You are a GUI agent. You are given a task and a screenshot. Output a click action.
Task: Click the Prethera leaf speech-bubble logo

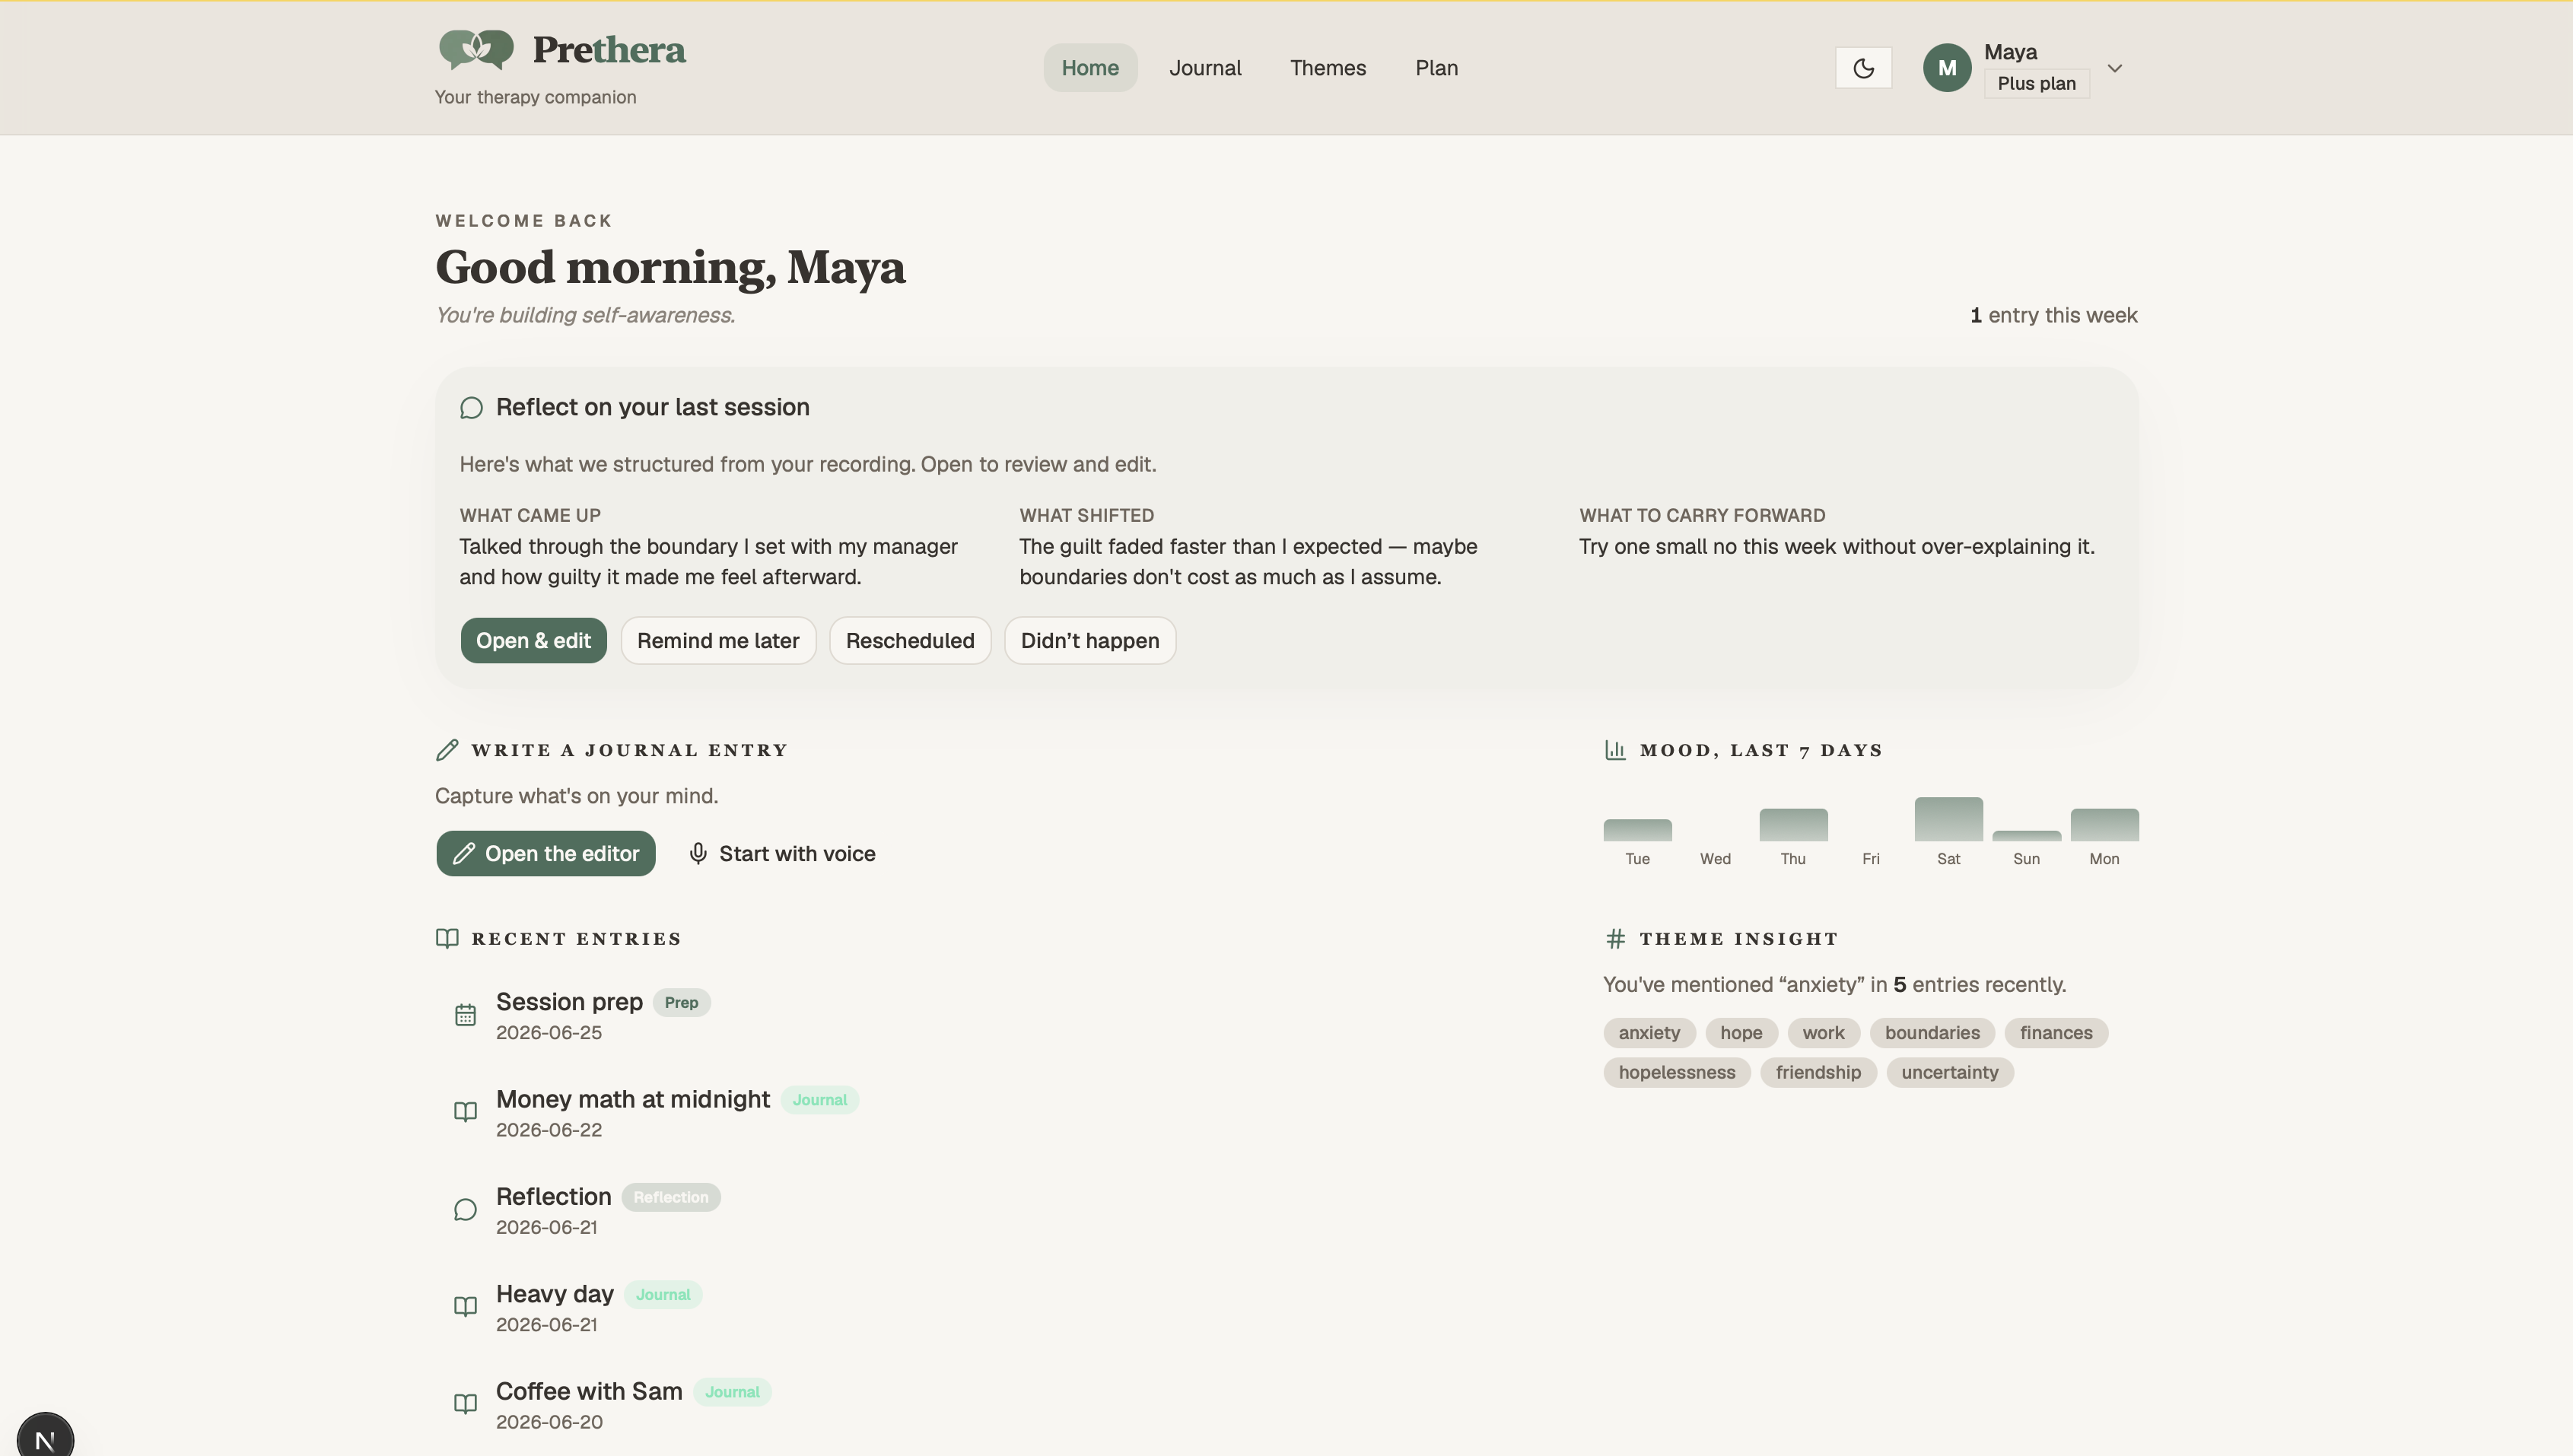point(476,50)
